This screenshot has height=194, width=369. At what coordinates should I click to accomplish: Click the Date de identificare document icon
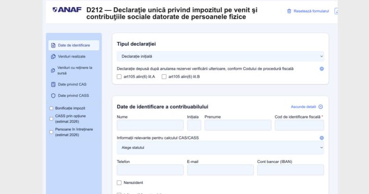[x=53, y=46]
